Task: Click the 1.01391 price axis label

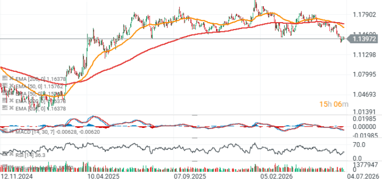Action: point(365,112)
